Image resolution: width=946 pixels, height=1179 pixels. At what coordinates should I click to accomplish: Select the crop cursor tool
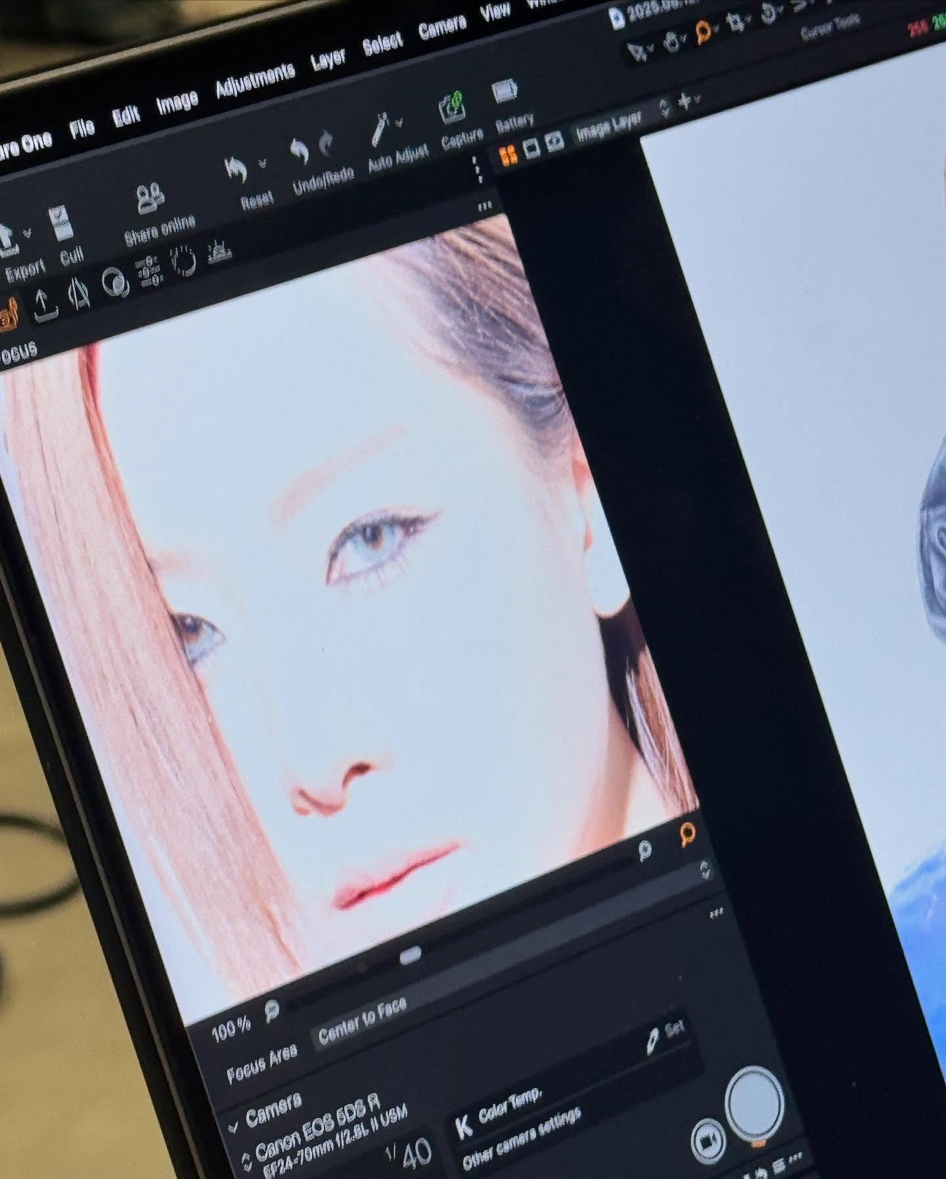point(736,24)
